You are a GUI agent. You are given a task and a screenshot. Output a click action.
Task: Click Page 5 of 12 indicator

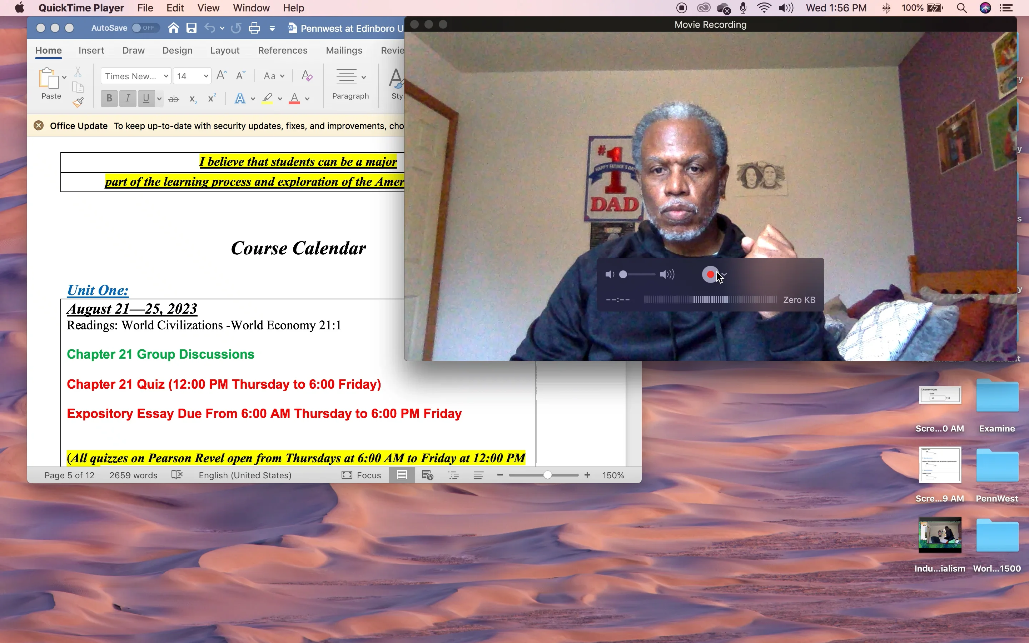pyautogui.click(x=69, y=475)
